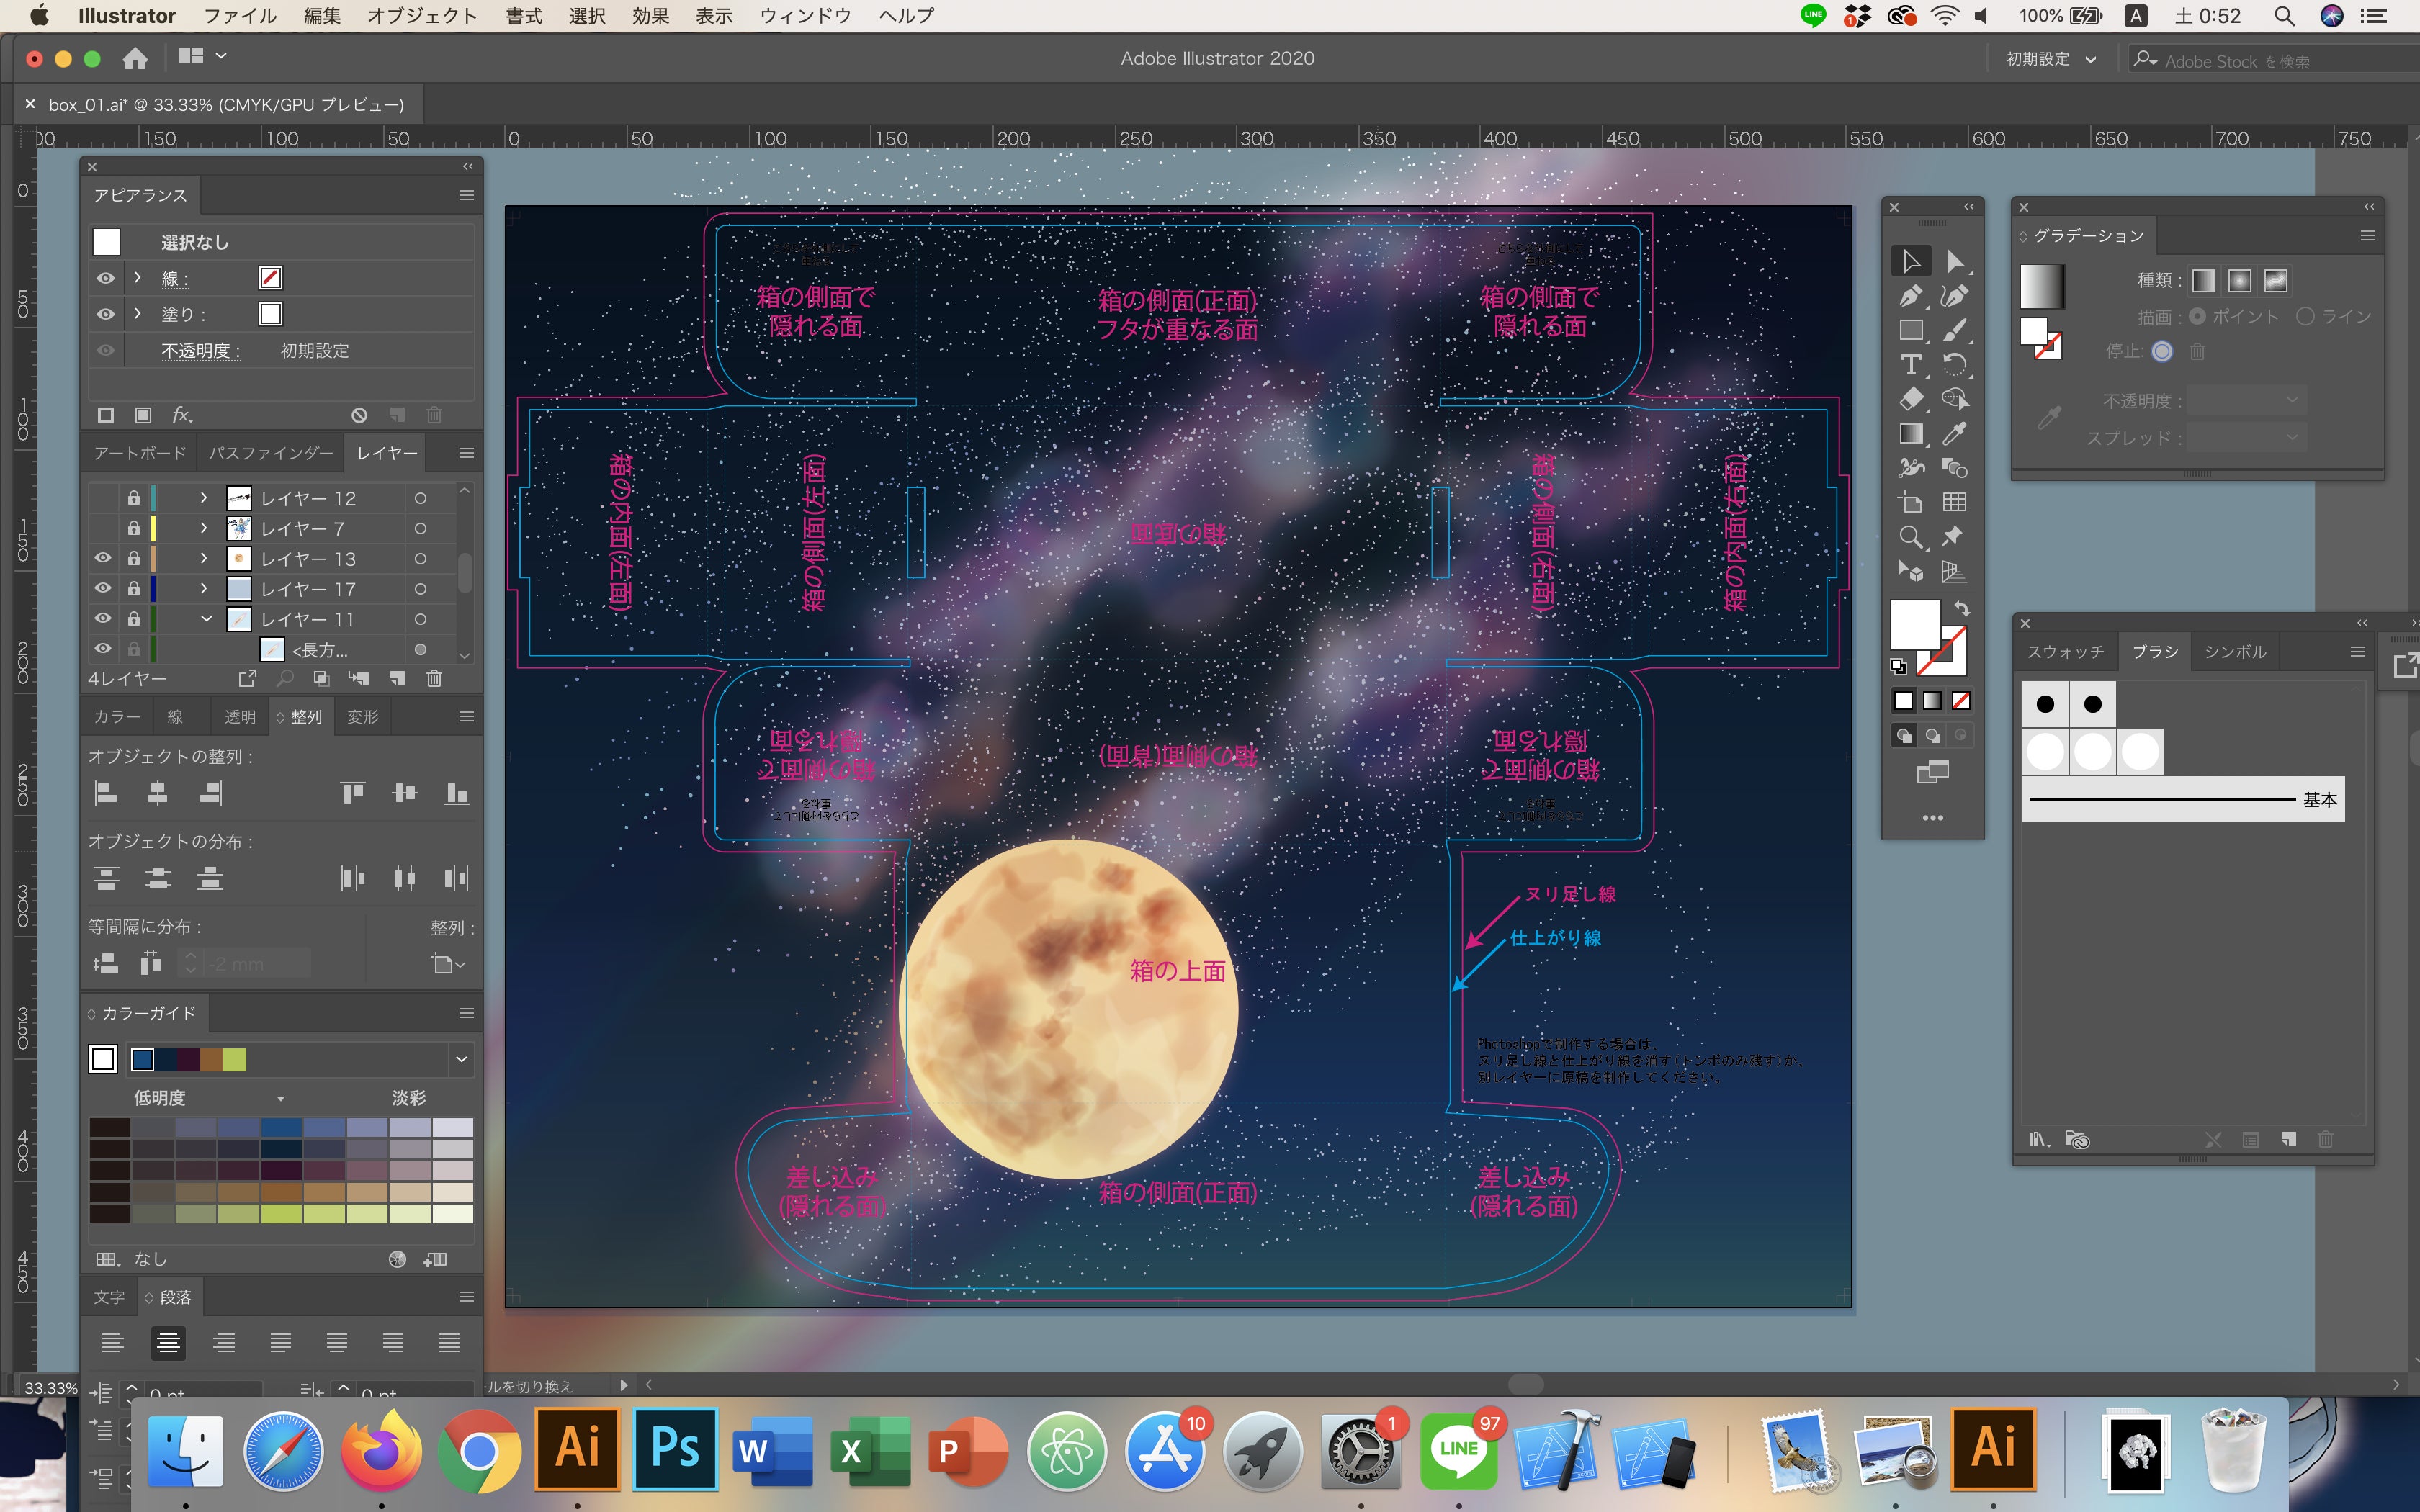Open the 効果 menu in menu bar

(650, 16)
